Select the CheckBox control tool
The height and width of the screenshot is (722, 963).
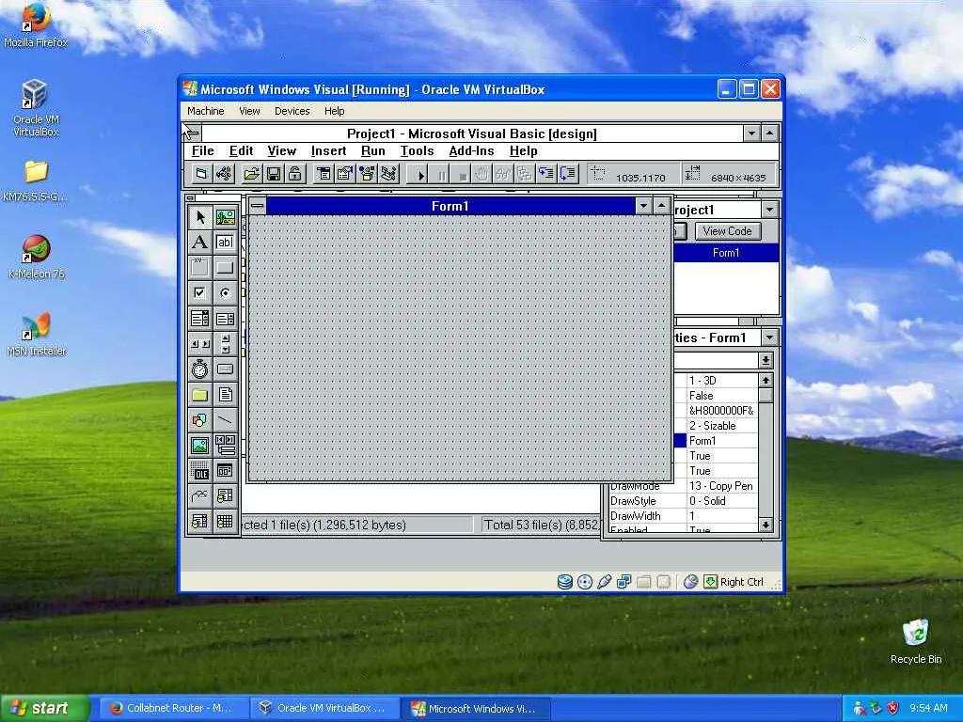coord(199,293)
